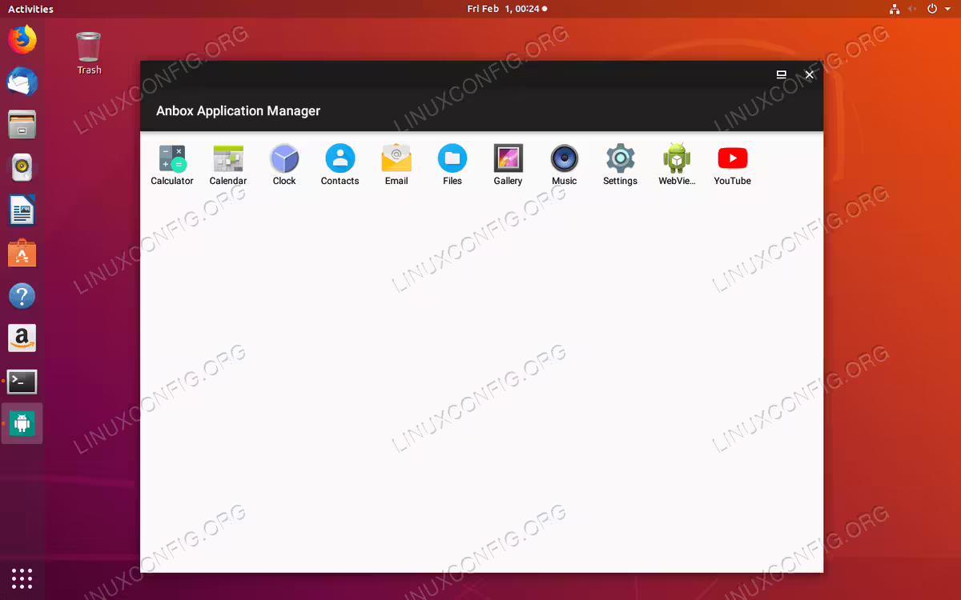
Task: Open the Clock app
Action: coord(284,165)
